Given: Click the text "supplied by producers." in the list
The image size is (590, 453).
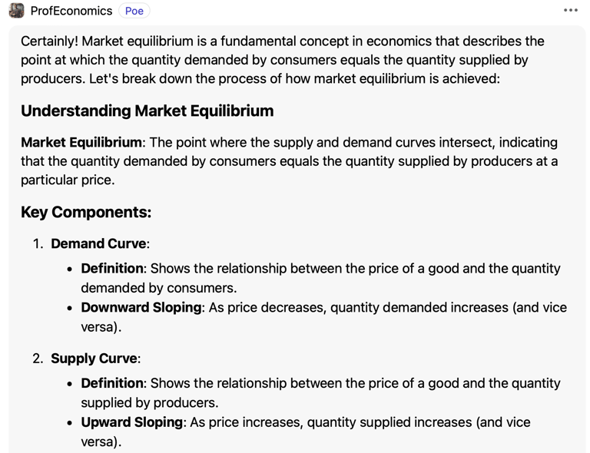Looking at the screenshot, I should click(x=150, y=402).
